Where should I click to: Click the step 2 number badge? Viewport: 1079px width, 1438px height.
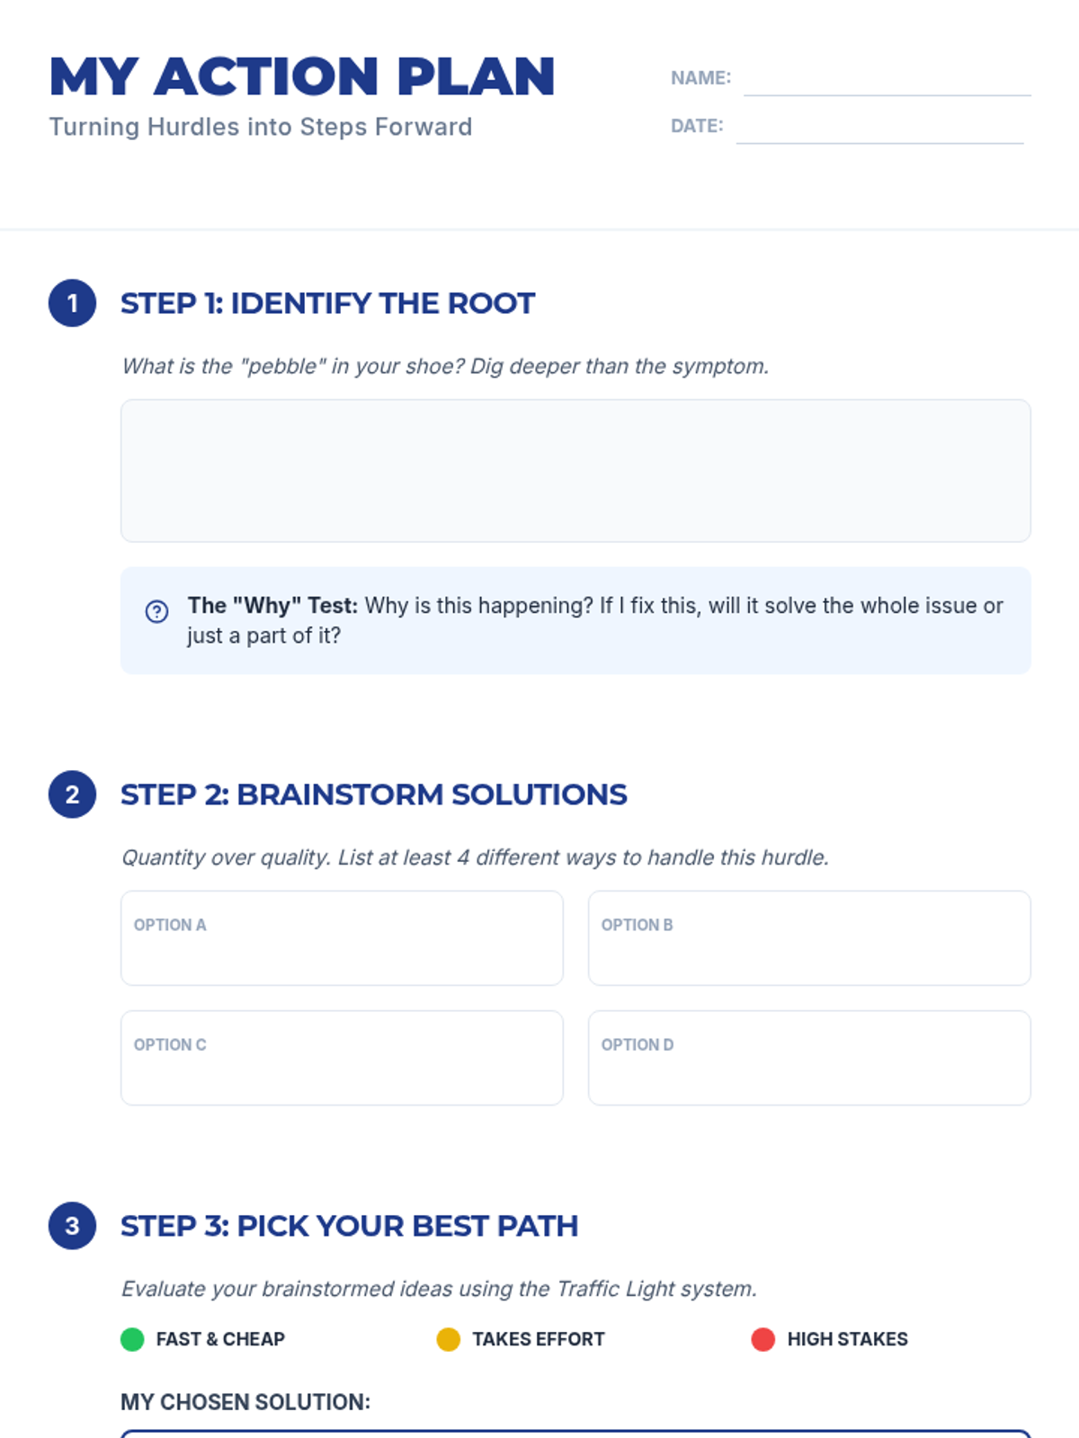coord(72,794)
